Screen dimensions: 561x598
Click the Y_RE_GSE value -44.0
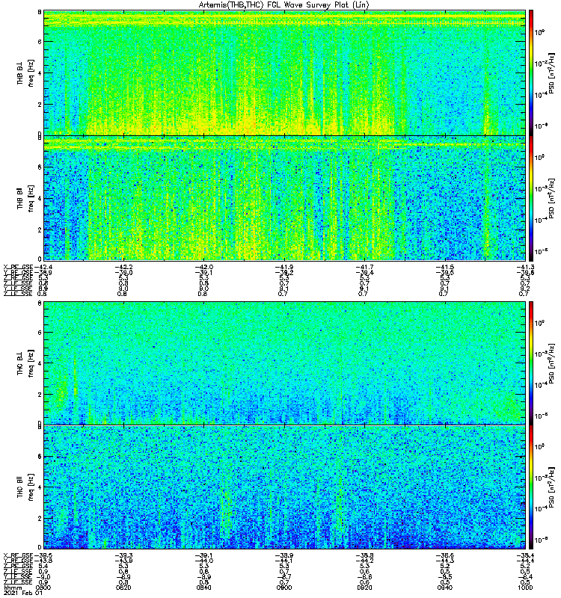tap(203, 561)
